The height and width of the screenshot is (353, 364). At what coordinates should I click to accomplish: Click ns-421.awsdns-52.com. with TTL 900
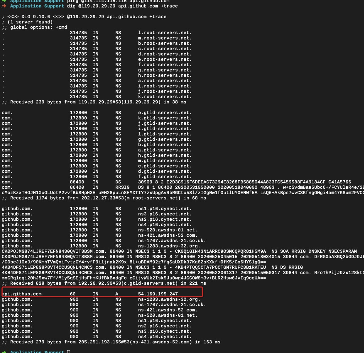[168, 310]
